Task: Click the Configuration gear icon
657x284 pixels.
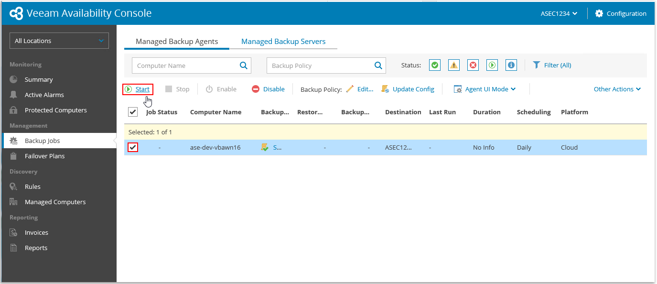Action: (x=599, y=13)
